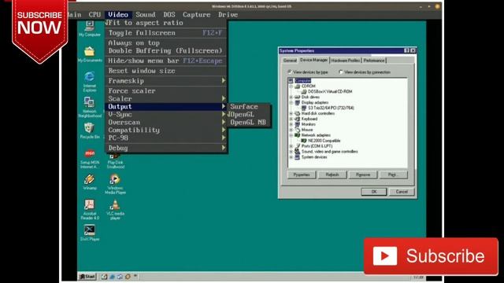The height and width of the screenshot is (283, 504).
Task: Open the DOS menu
Action: coord(169,14)
